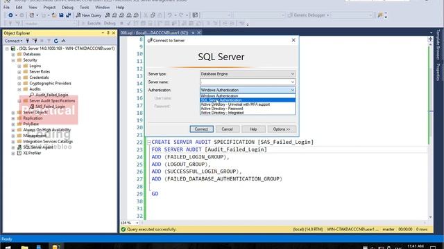Open the Project menu
This screenshot has width=444, height=249.
pyautogui.click(x=49, y=7)
